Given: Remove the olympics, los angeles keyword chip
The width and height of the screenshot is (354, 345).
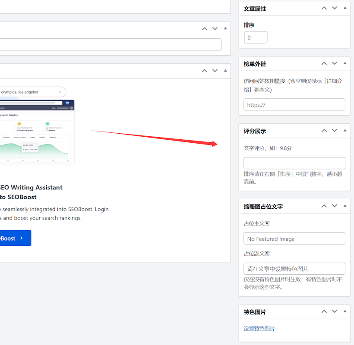Looking at the screenshot, I should 60,92.
